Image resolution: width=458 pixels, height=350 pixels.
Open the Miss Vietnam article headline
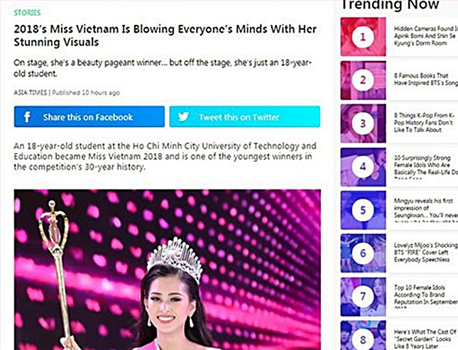(x=165, y=35)
